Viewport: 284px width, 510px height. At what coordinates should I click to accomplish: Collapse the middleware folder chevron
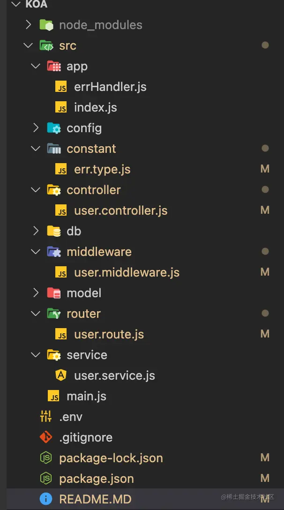click(36, 252)
